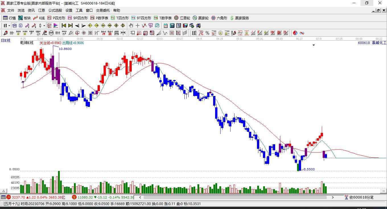Select the hand pan tool
The width and height of the screenshot is (387, 209).
tap(131, 26)
